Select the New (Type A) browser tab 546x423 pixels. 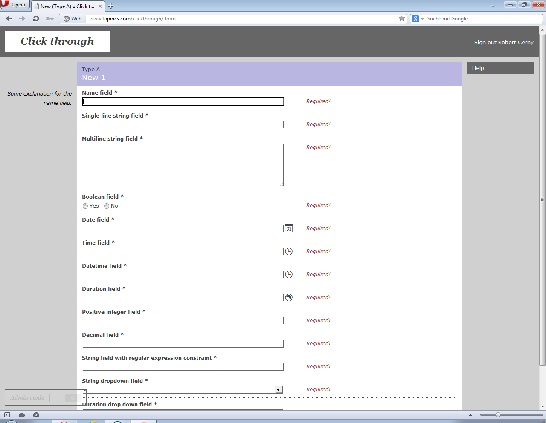[x=67, y=6]
